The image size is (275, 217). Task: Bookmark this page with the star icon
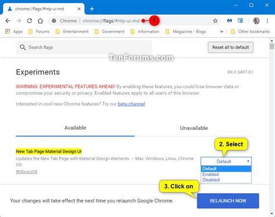pos(215,21)
